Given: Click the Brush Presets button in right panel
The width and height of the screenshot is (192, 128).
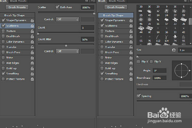Looking at the screenshot, I should pos(116,7).
